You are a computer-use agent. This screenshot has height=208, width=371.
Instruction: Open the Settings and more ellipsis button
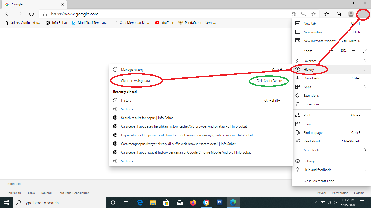pos(363,14)
